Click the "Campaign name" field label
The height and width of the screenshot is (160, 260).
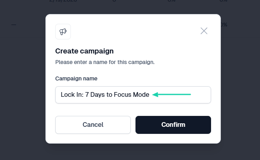click(76, 78)
